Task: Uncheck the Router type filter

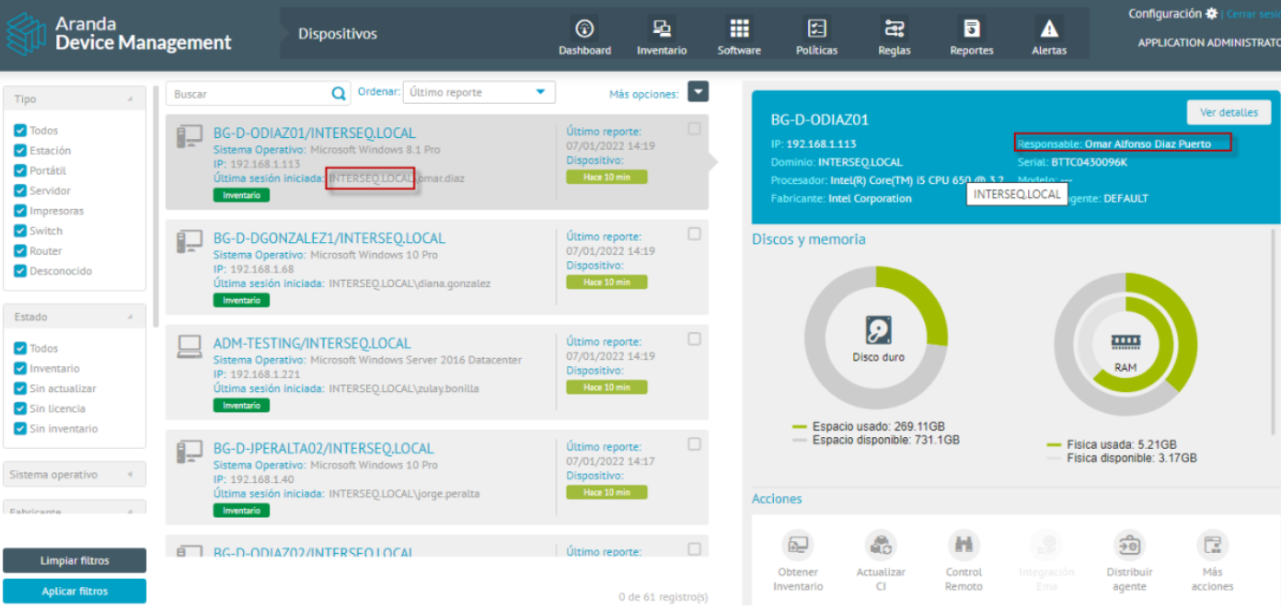Action: click(x=20, y=251)
